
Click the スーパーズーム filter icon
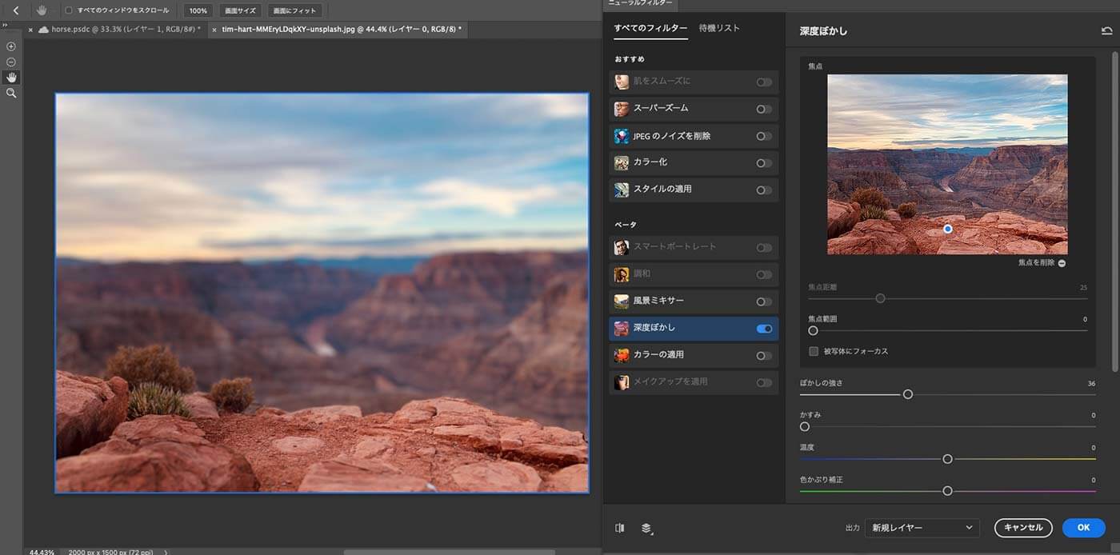622,109
